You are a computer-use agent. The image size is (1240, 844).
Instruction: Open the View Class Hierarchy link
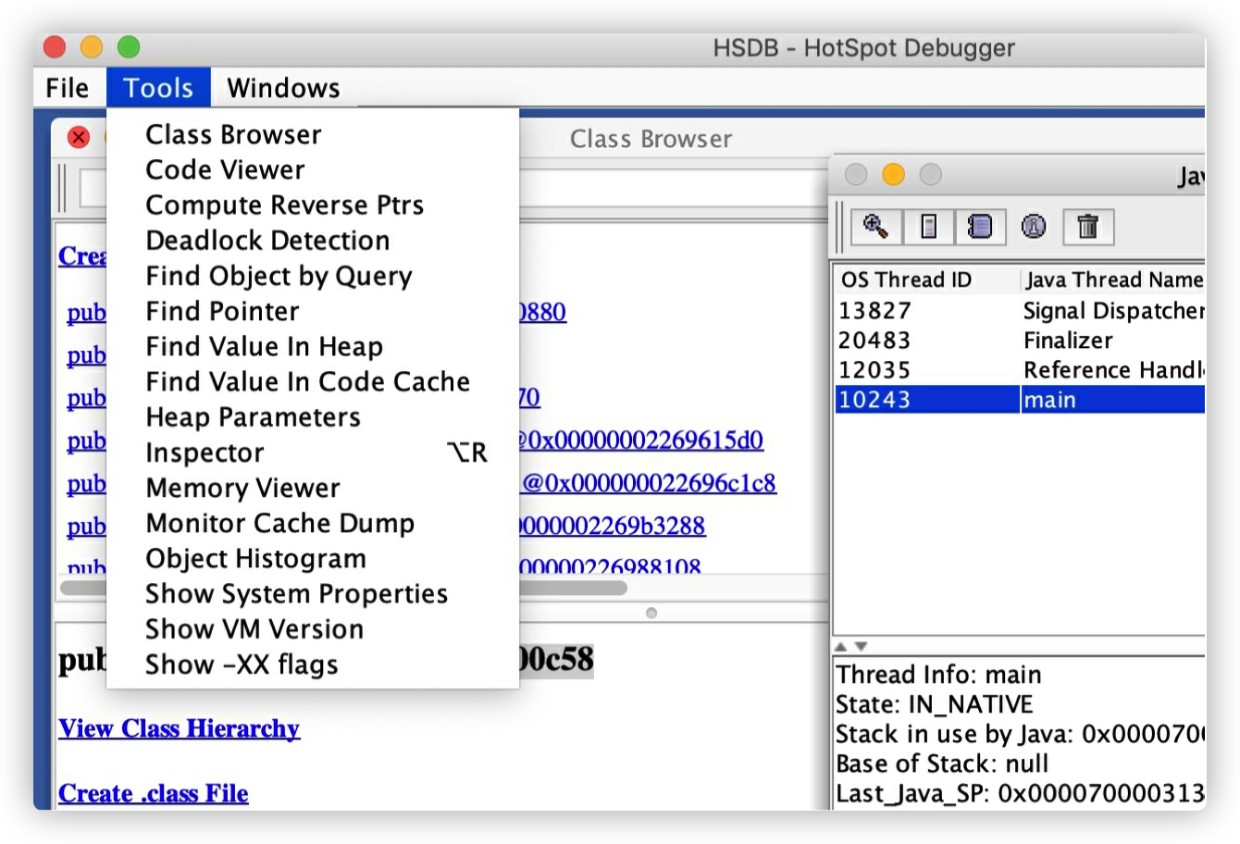pyautogui.click(x=179, y=729)
